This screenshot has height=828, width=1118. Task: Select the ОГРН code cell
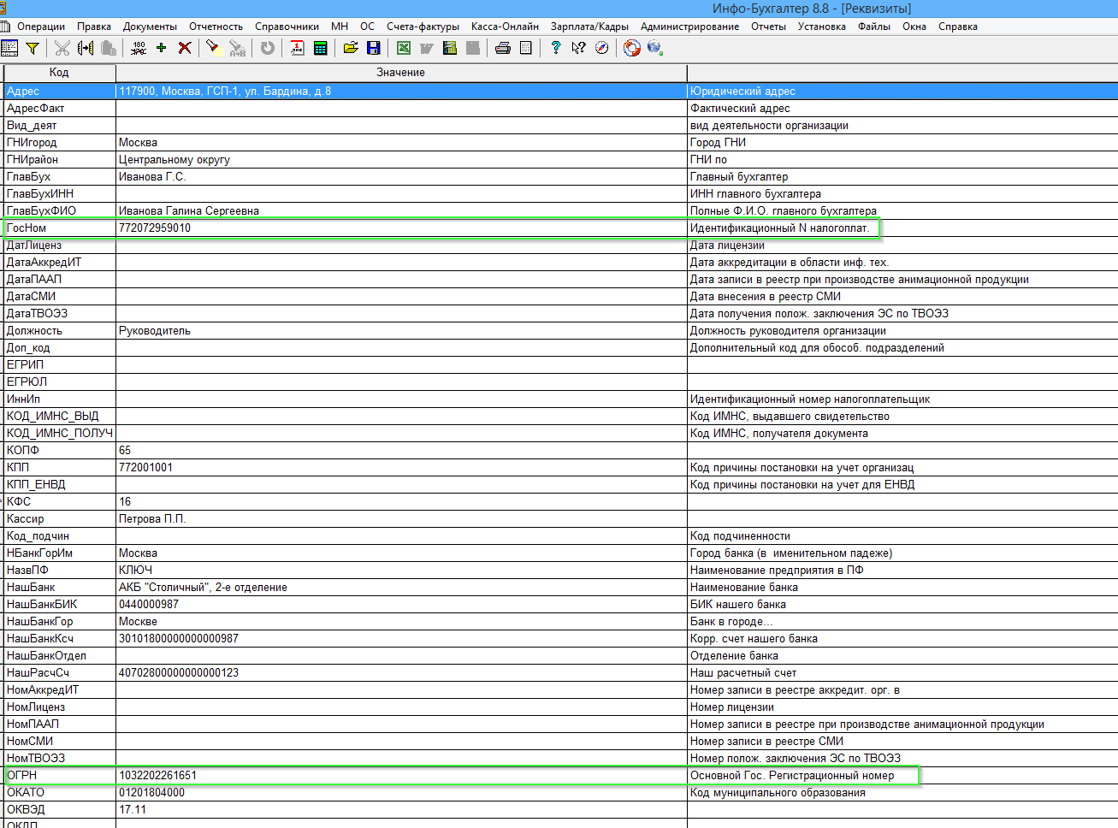tap(60, 776)
